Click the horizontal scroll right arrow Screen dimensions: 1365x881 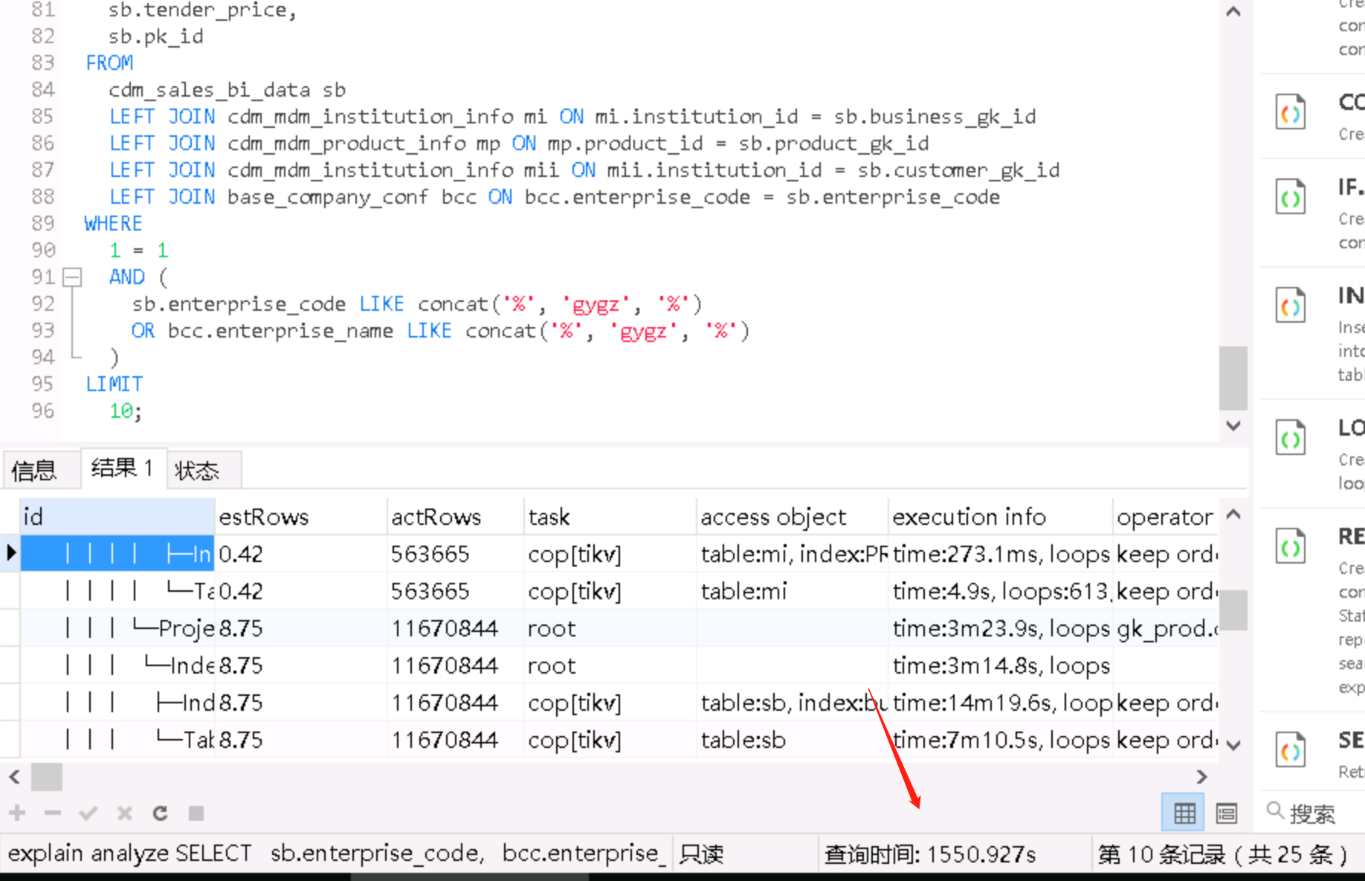(x=1202, y=777)
